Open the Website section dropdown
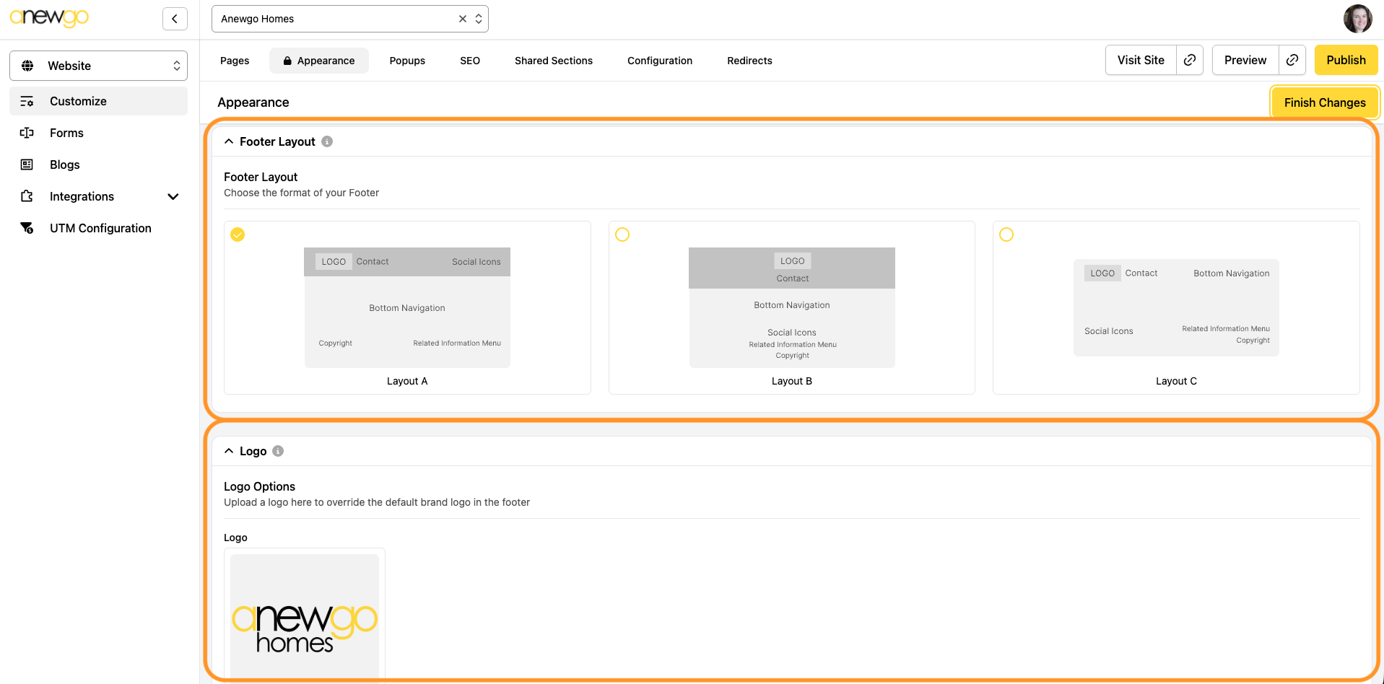The width and height of the screenshot is (1384, 684). click(x=98, y=66)
